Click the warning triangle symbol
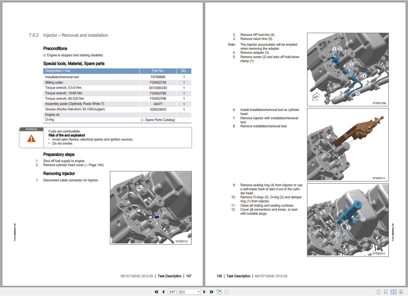The image size is (408, 296). click(x=31, y=139)
